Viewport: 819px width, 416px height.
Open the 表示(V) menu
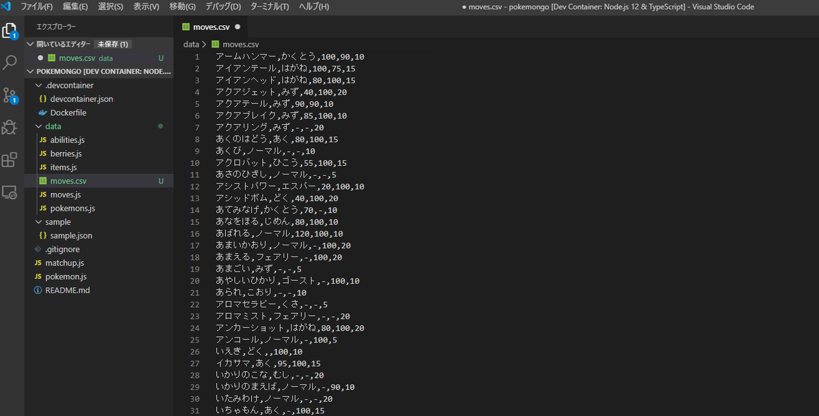click(146, 6)
